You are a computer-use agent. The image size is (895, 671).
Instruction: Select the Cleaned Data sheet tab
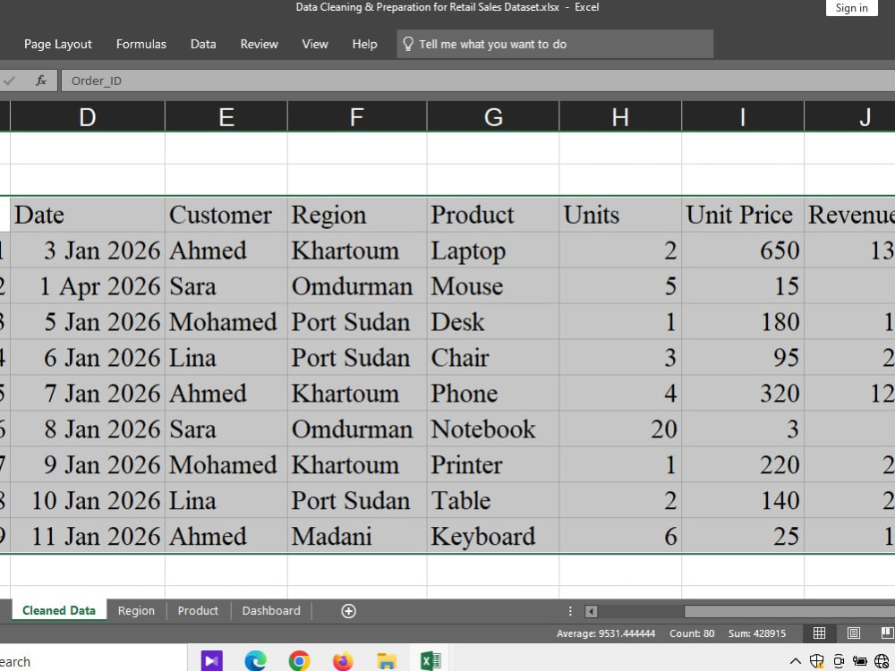pos(59,610)
